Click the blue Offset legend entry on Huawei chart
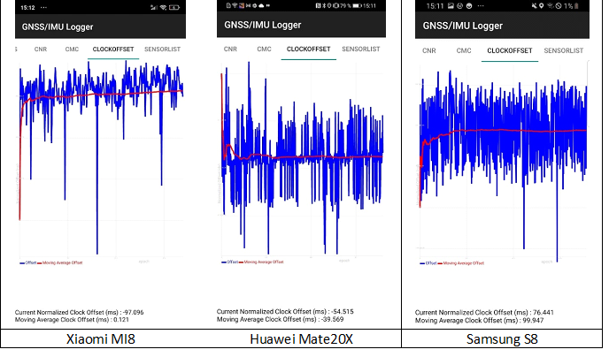 coord(229,262)
